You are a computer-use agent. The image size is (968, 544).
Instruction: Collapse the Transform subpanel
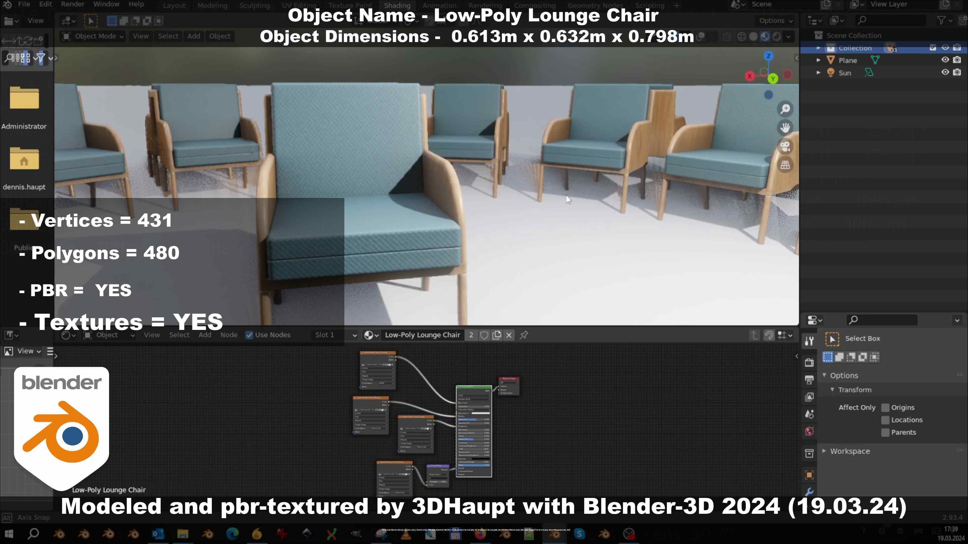coord(832,390)
